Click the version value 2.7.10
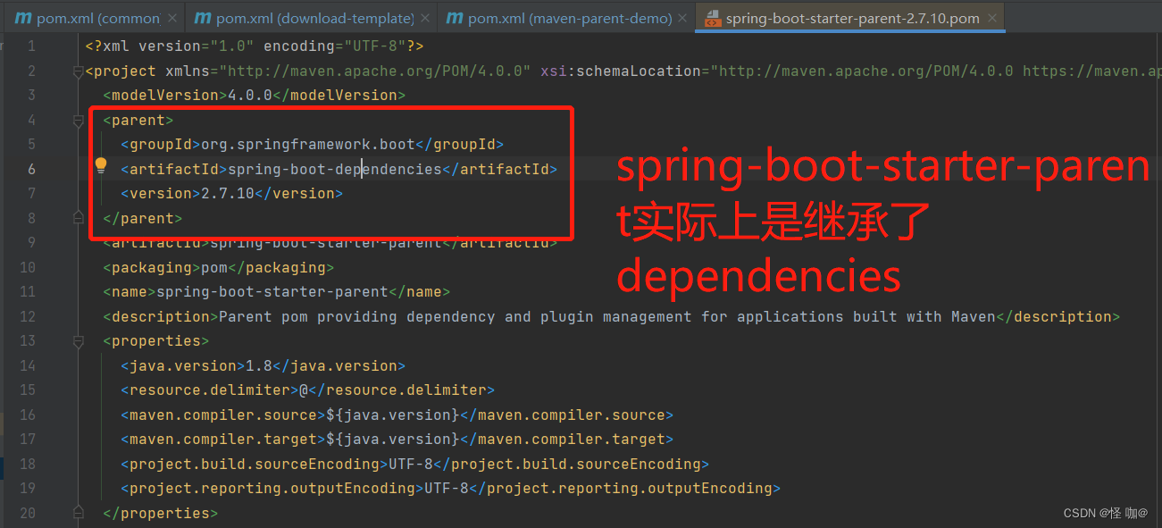 [228, 193]
